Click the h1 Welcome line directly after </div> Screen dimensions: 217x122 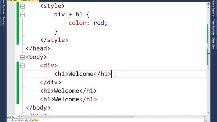68,91
